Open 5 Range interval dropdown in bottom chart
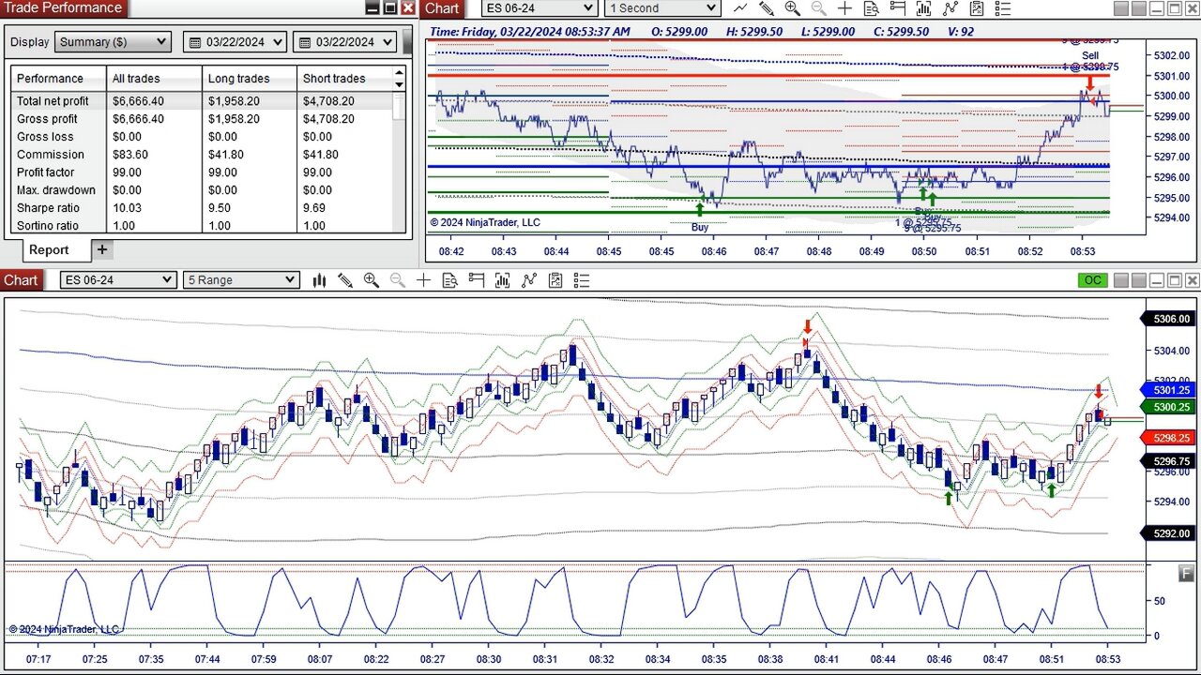This screenshot has width=1201, height=675. [x=242, y=280]
